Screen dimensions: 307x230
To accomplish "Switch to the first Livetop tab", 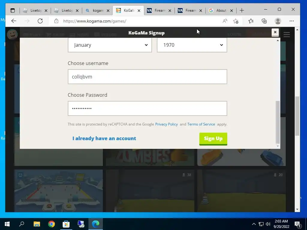I will click(x=35, y=10).
